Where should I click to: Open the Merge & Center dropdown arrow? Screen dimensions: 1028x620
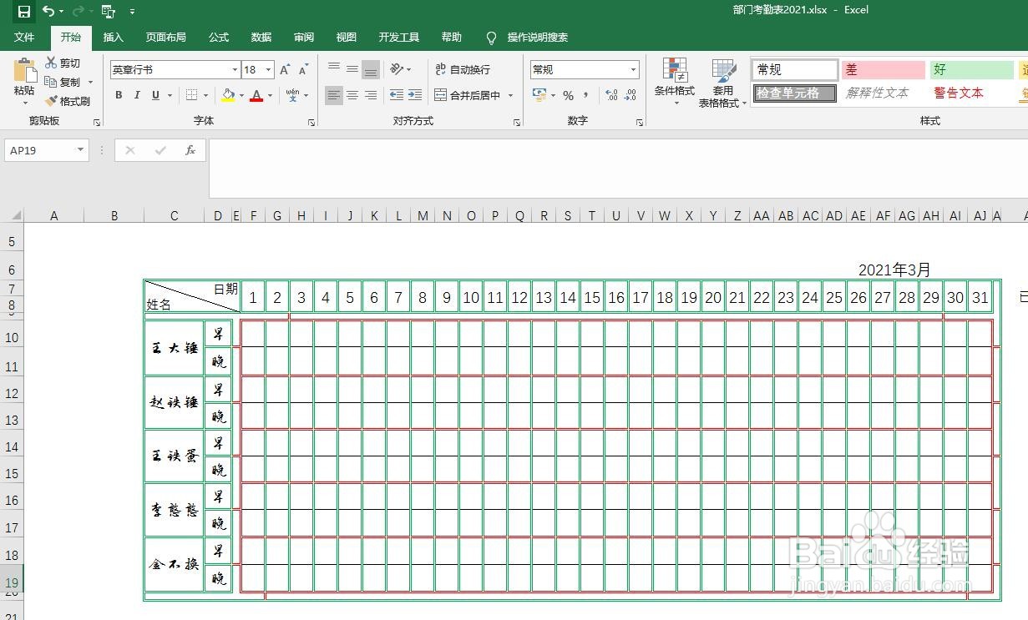pos(510,95)
